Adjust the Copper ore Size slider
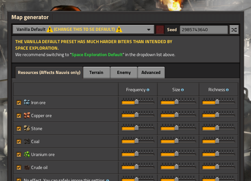This screenshot has height=181, width=251. (x=178, y=115)
